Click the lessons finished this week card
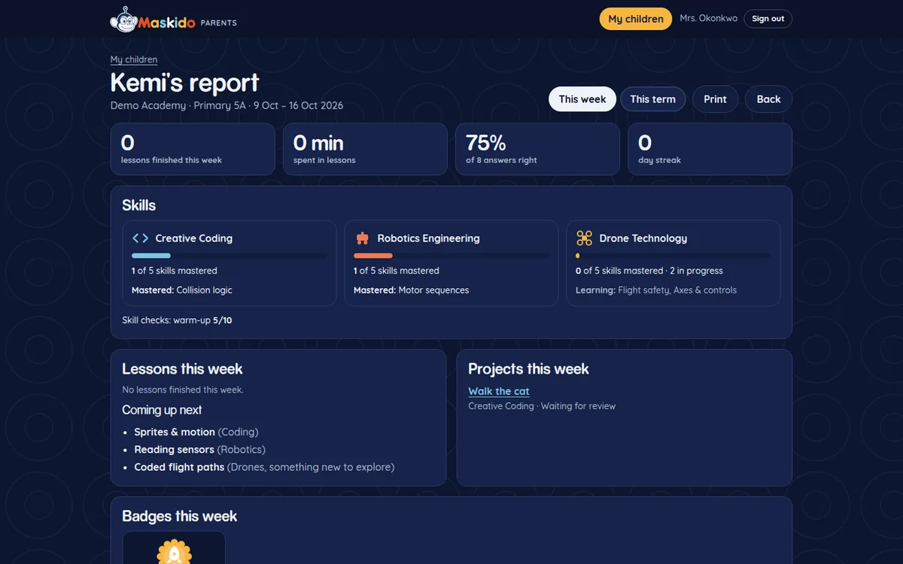 pos(193,149)
